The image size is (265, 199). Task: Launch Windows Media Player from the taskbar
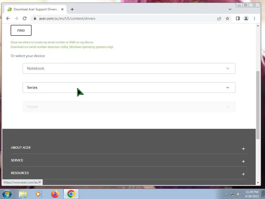39,194
